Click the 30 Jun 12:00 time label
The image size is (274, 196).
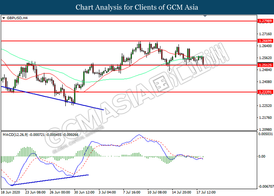pos(85,192)
